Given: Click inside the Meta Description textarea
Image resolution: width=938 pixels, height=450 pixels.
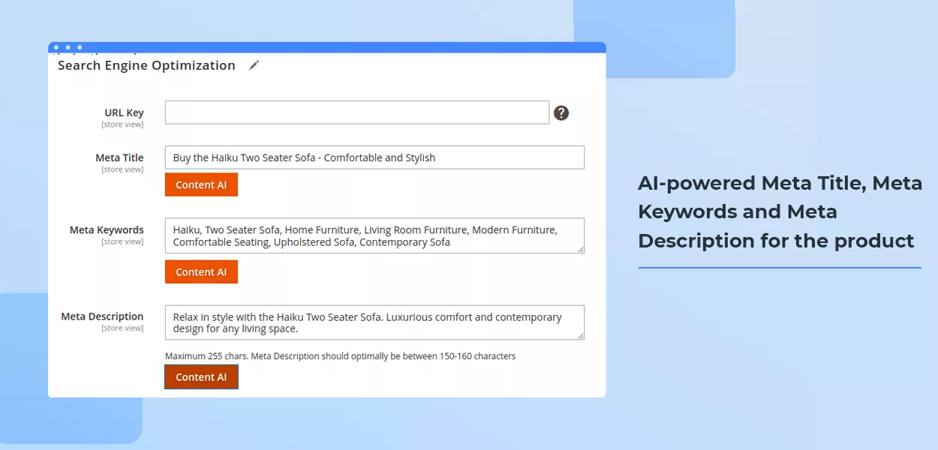Looking at the screenshot, I should tap(374, 322).
